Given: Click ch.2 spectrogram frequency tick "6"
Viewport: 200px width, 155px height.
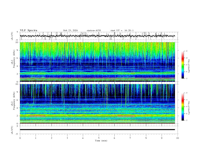Looking at the screenshot, I should point(18,100).
